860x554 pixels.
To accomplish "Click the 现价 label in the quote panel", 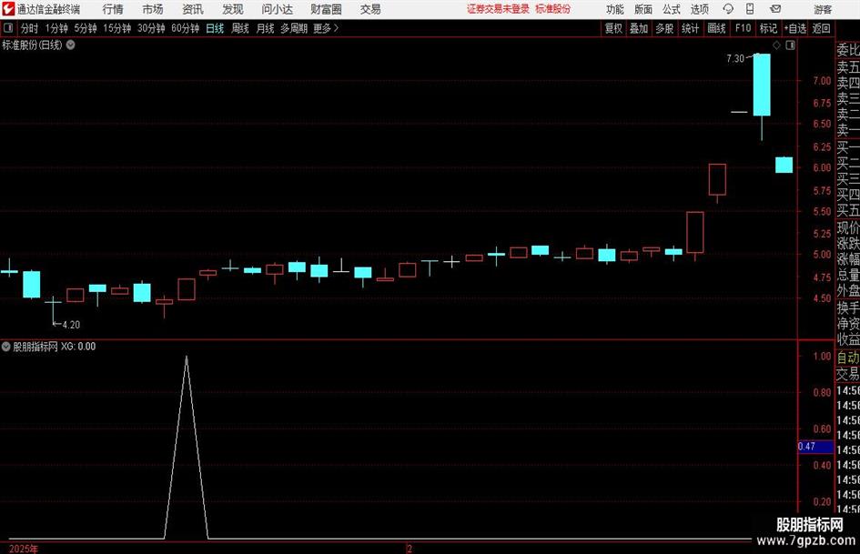I will point(848,227).
